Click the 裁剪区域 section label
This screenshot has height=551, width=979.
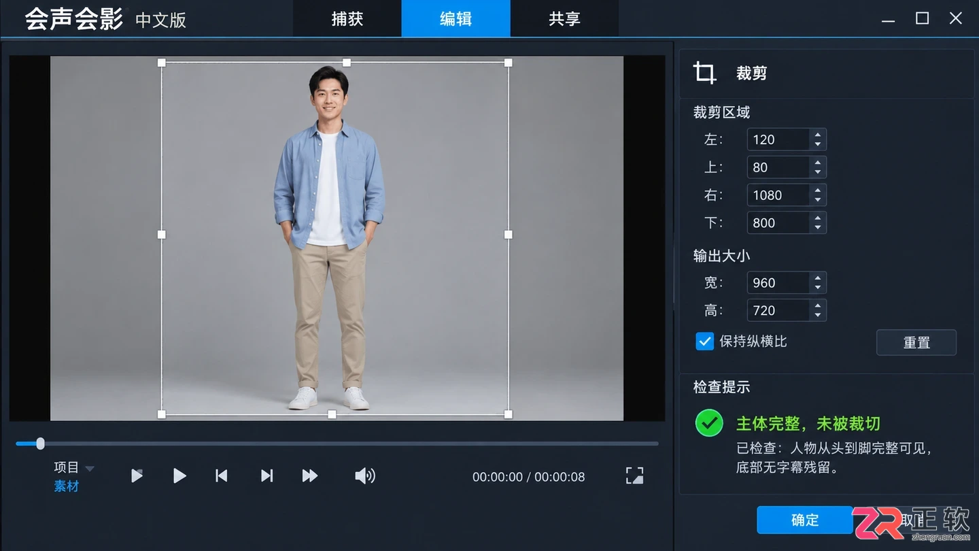click(721, 112)
